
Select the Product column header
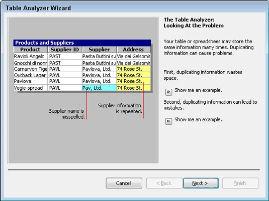(x=30, y=50)
